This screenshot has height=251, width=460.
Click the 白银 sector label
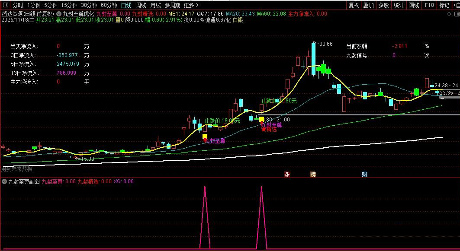click(x=238, y=20)
